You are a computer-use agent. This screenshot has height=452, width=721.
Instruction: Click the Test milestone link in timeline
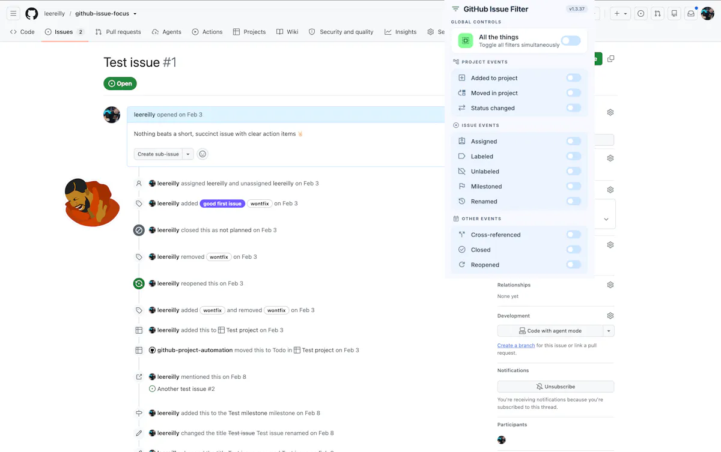[248, 413]
